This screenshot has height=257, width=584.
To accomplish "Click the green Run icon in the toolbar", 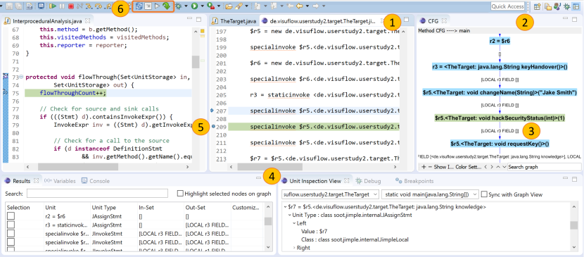I will 194,6.
